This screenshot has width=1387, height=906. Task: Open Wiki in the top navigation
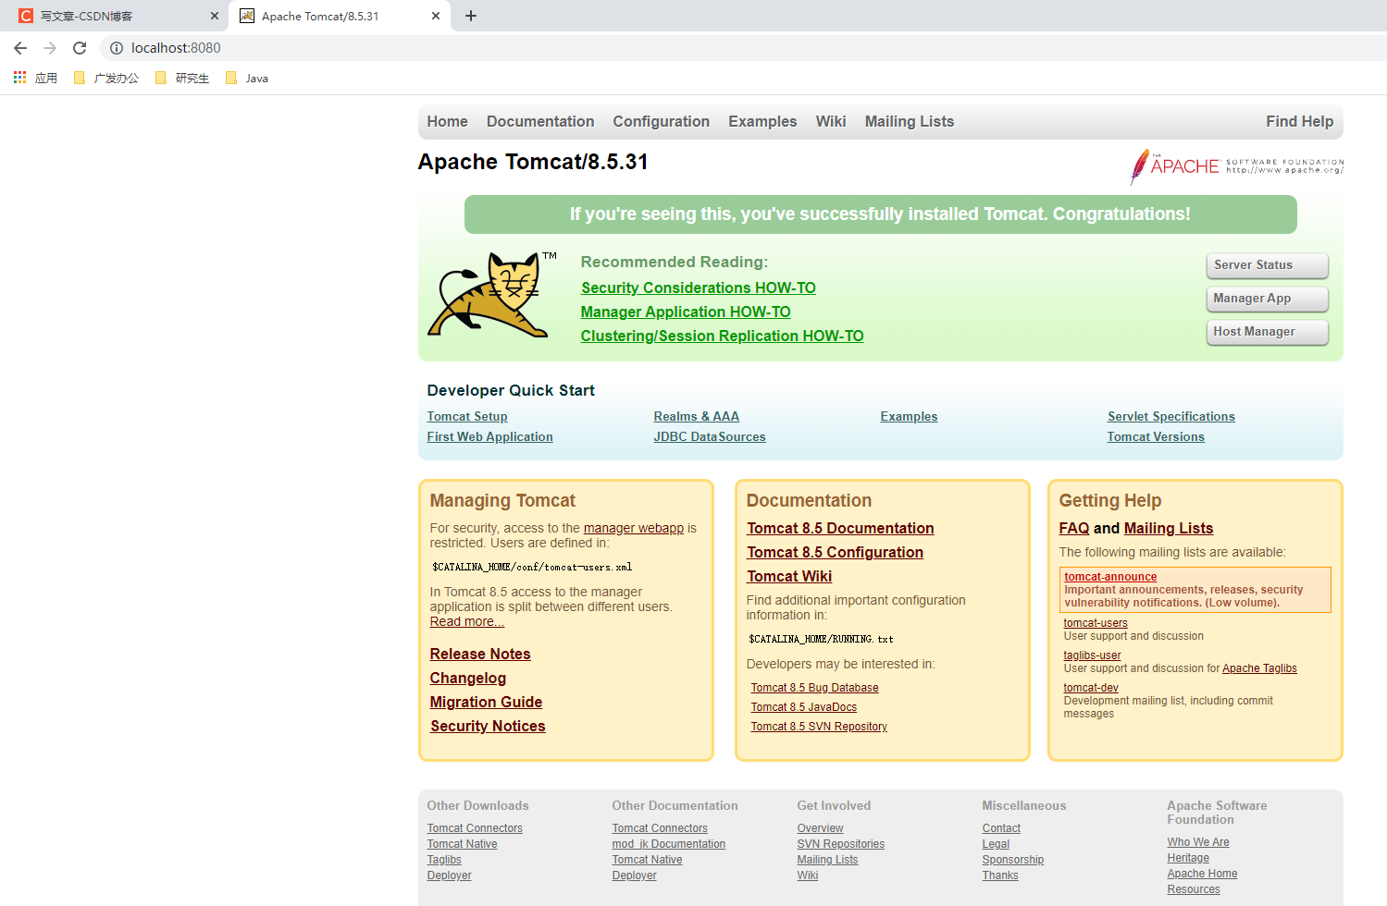pyautogui.click(x=831, y=122)
